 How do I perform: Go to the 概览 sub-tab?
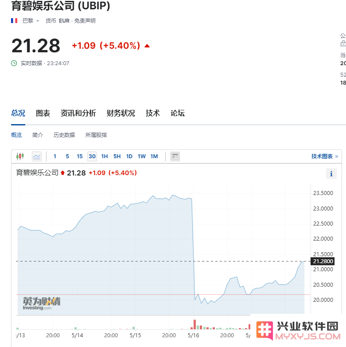(16, 135)
